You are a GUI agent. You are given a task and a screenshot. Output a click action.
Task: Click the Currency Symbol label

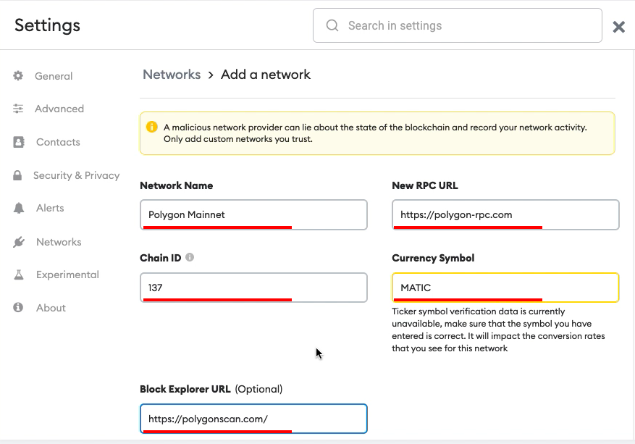[433, 258]
